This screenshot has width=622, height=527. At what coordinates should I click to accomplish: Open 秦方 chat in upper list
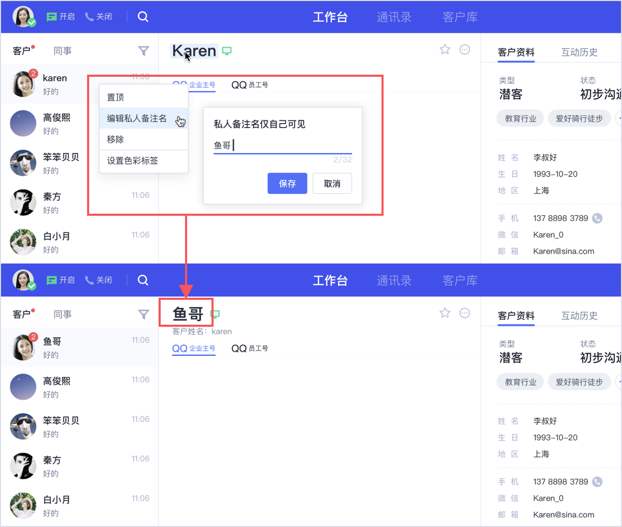click(x=79, y=203)
